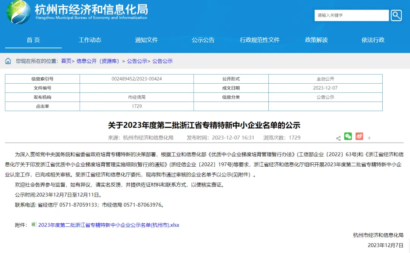Click the 附件 label
This screenshot has height=253, width=410.
pyautogui.click(x=21, y=225)
